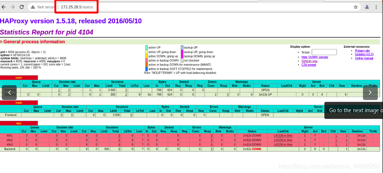Select the k8s2 server row name
The image size is (383, 173).
[10, 140]
